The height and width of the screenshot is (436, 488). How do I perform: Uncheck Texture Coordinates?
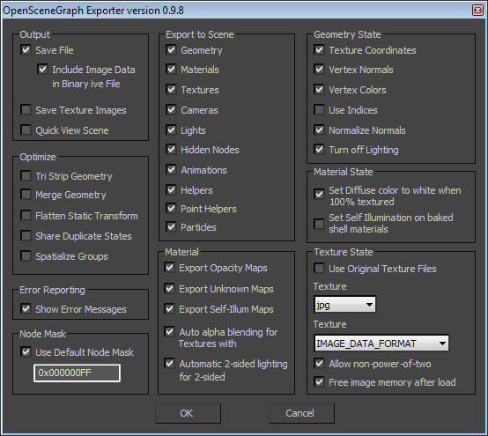pos(319,50)
